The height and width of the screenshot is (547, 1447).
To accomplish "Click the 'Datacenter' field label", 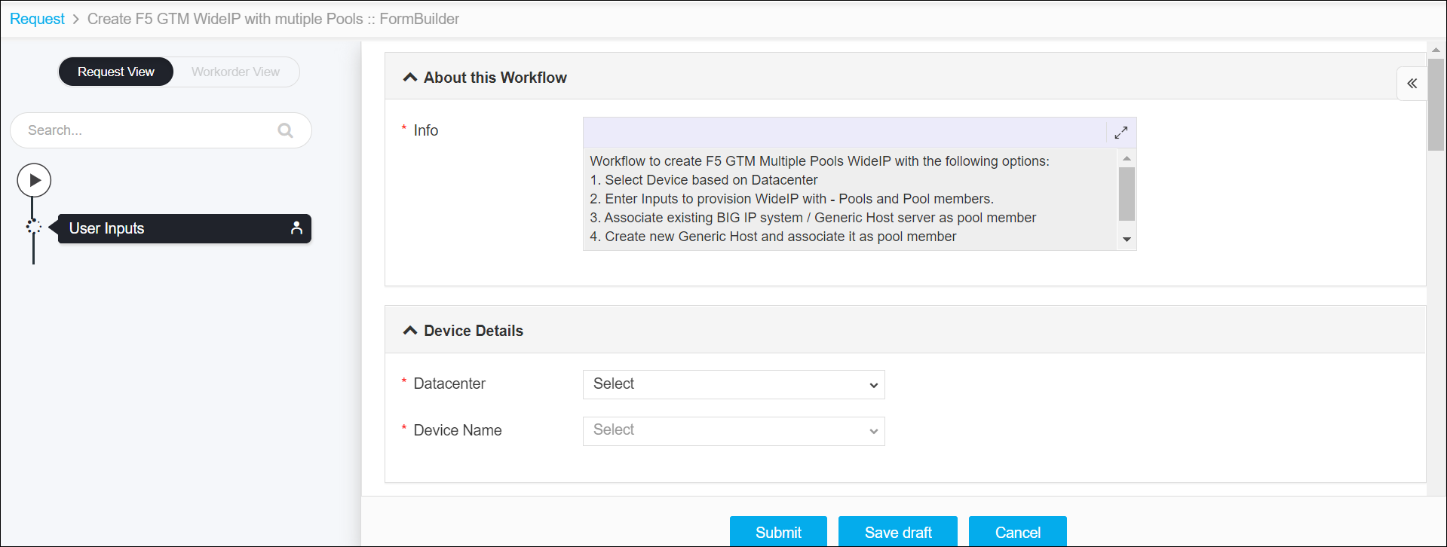I will pyautogui.click(x=449, y=384).
